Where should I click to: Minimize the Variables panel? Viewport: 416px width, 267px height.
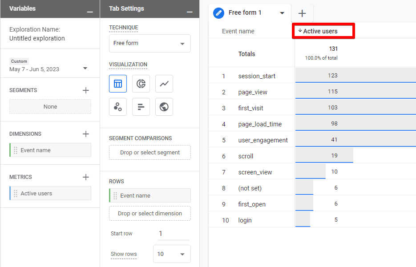coord(90,11)
